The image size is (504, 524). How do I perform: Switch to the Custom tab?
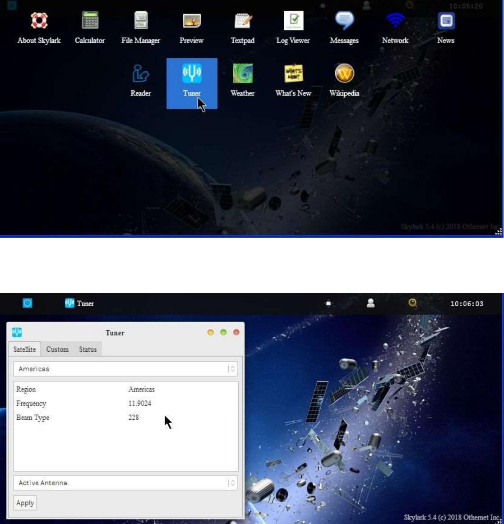pos(57,349)
